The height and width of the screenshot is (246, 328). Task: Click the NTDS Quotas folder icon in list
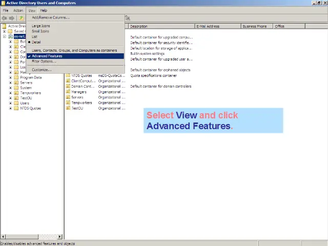coord(68,76)
